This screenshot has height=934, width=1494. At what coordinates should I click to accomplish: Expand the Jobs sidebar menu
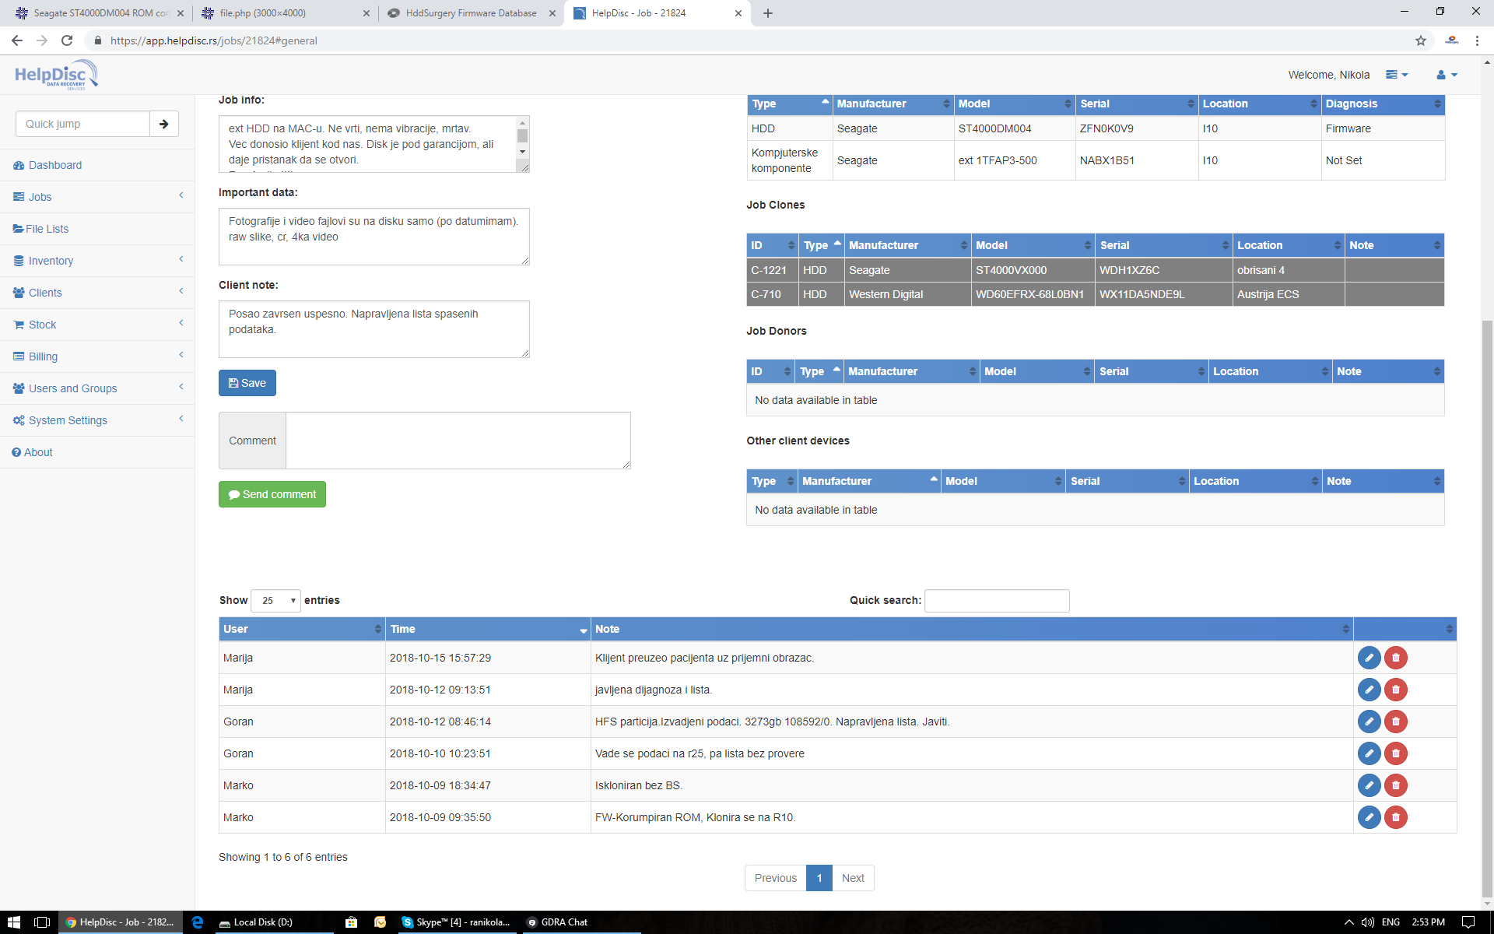[97, 197]
